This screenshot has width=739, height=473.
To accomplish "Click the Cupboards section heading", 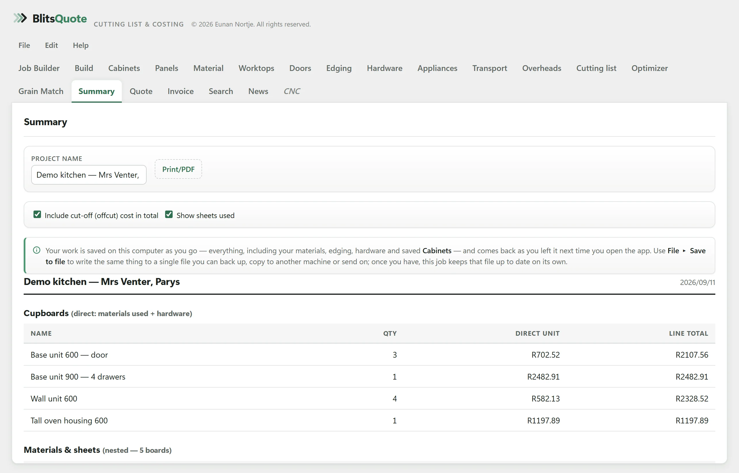I will (108, 313).
